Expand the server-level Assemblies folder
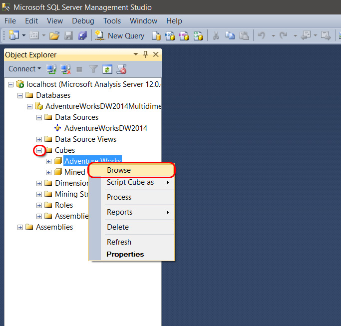 tap(20, 227)
